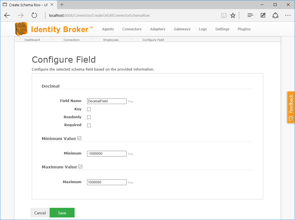Image resolution: width=295 pixels, height=220 pixels.
Task: Click the Field Name input box
Action: (x=106, y=101)
